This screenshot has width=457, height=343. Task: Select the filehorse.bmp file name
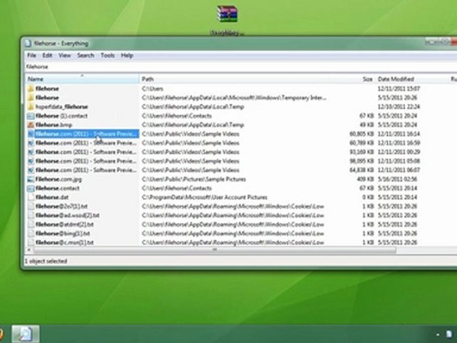pyautogui.click(x=54, y=125)
